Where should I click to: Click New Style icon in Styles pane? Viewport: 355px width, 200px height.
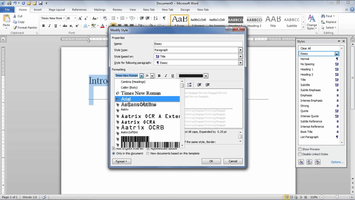click(x=301, y=162)
